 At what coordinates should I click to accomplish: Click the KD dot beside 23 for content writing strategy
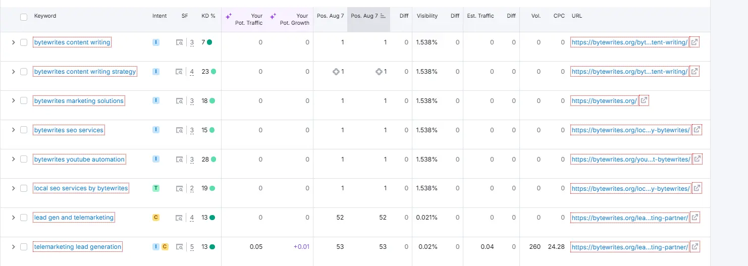pyautogui.click(x=213, y=72)
